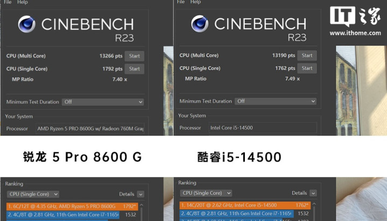Open ranking CPU (Single Core) dropdown, right window
This screenshot has width=387, height=221.
(x=206, y=193)
